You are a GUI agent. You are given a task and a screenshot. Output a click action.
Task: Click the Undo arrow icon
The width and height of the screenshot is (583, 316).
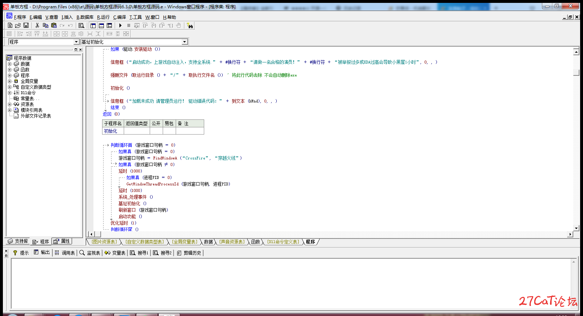pyautogui.click(x=70, y=25)
